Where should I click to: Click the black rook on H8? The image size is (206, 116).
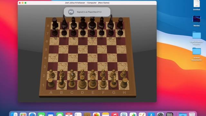[120, 23]
